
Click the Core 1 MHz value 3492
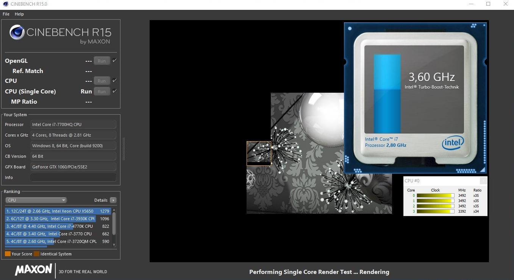462,201
